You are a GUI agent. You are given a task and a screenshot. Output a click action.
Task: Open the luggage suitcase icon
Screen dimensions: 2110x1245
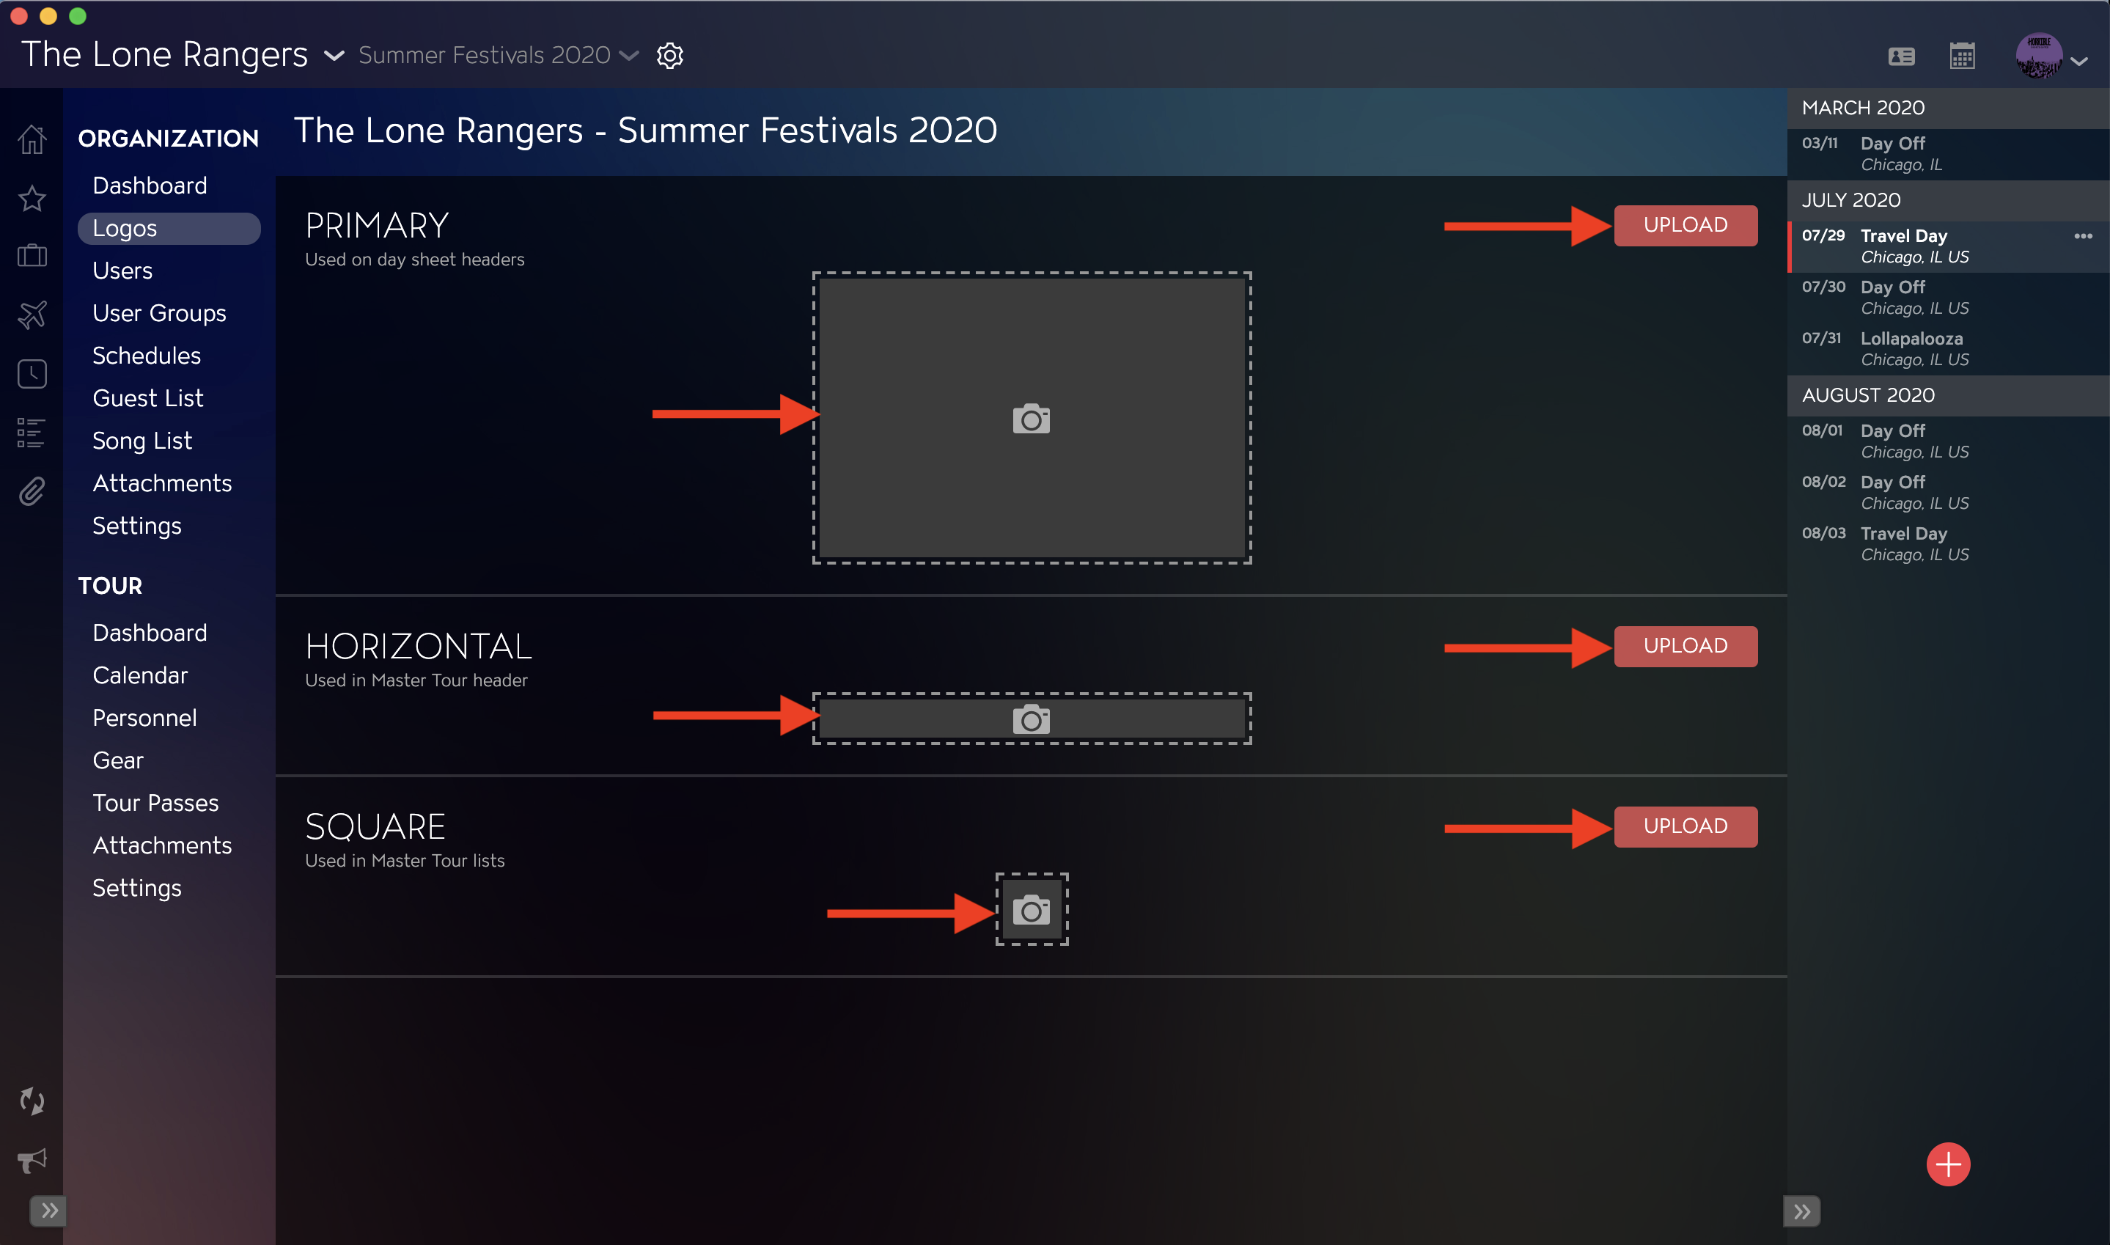[32, 255]
